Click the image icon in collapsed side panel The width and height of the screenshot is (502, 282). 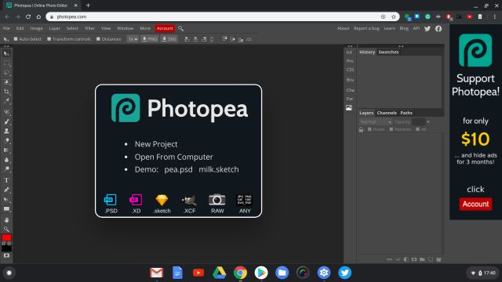click(349, 108)
